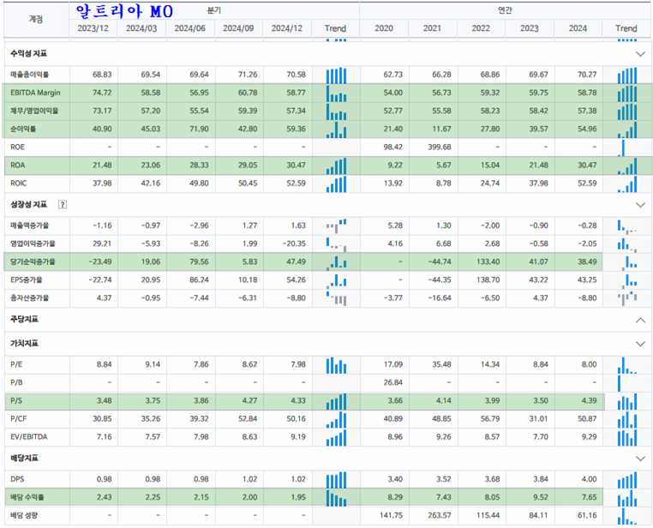Select the ROE row label

(17, 147)
